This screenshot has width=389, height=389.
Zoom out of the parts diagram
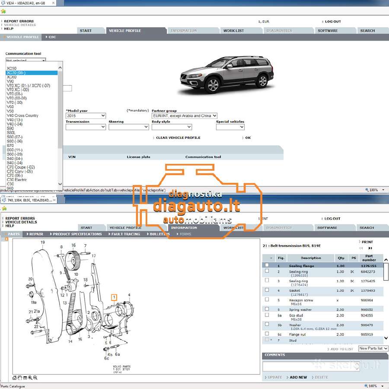35,378
